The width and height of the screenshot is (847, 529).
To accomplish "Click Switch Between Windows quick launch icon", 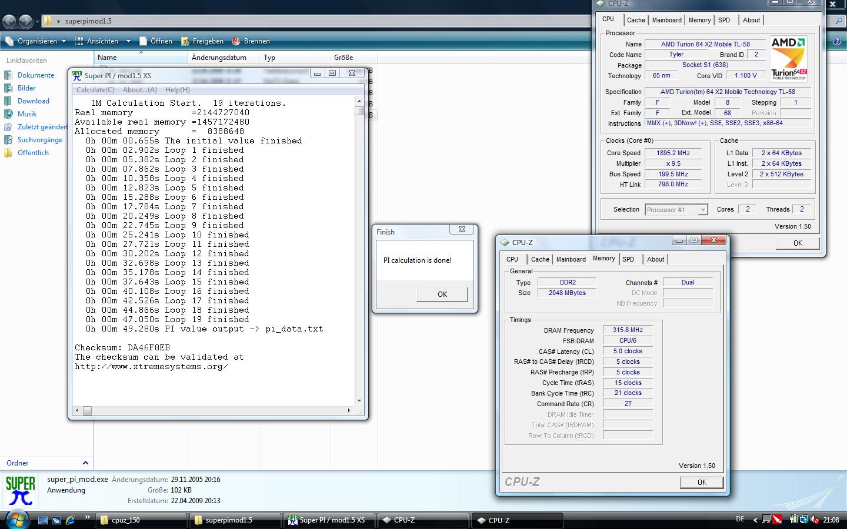I will click(56, 520).
